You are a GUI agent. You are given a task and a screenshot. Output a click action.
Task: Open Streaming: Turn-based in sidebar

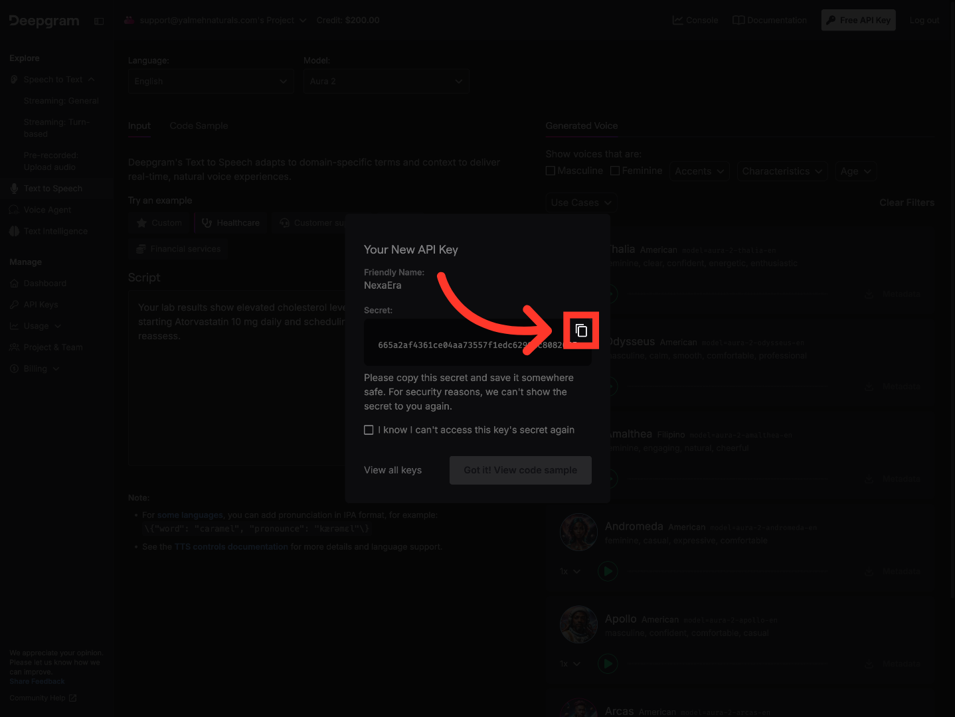coord(56,128)
